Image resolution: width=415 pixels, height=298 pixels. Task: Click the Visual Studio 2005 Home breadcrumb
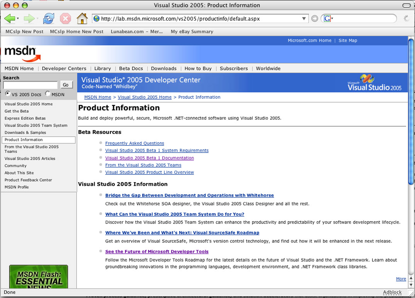pyautogui.click(x=145, y=97)
